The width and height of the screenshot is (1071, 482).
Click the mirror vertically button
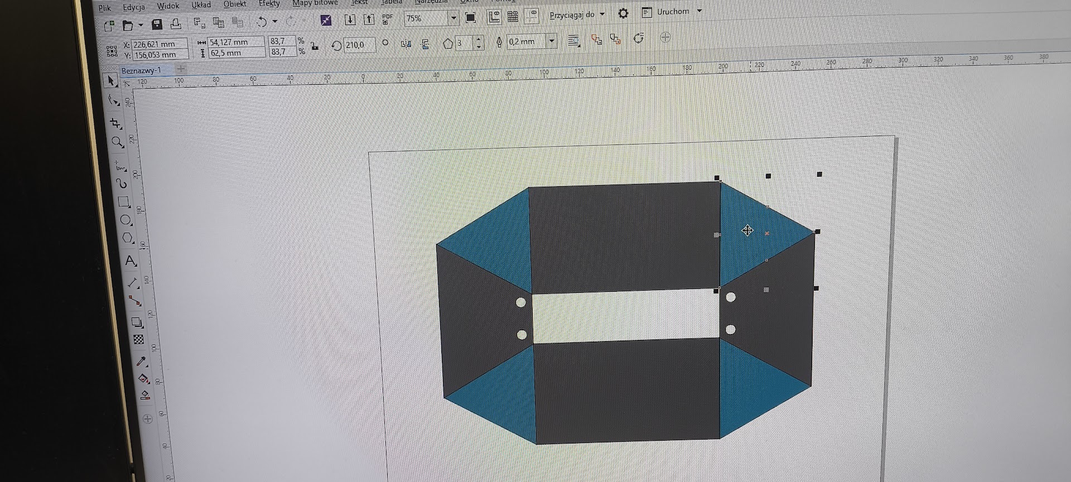tap(425, 43)
